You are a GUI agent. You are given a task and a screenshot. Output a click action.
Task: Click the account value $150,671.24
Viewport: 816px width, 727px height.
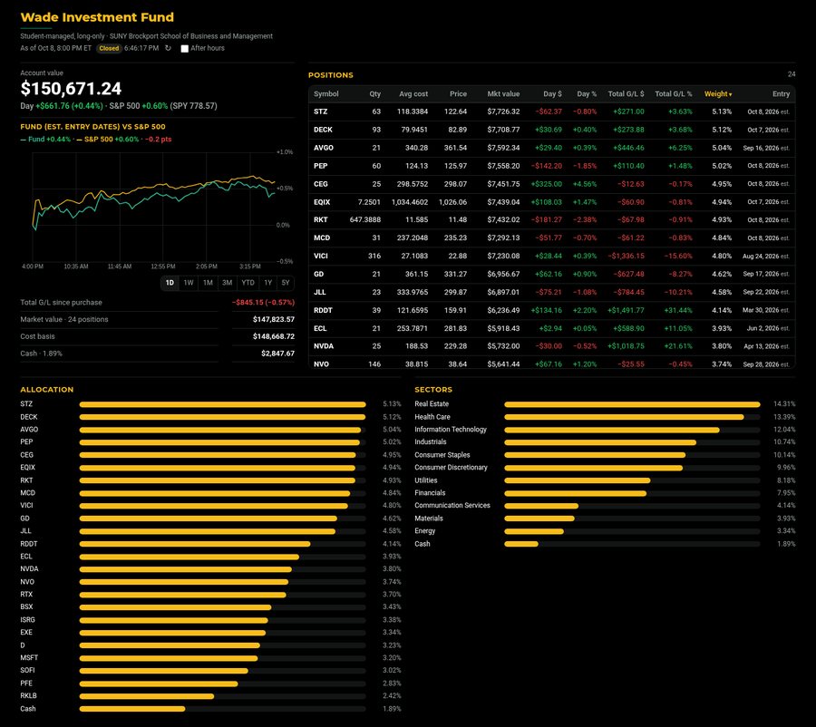pos(71,89)
